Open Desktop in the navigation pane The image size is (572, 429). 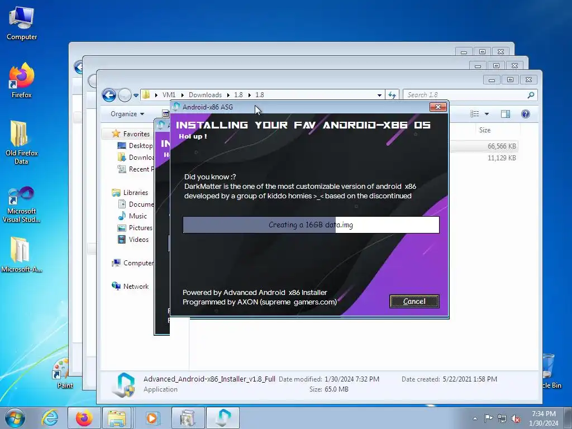click(x=140, y=146)
